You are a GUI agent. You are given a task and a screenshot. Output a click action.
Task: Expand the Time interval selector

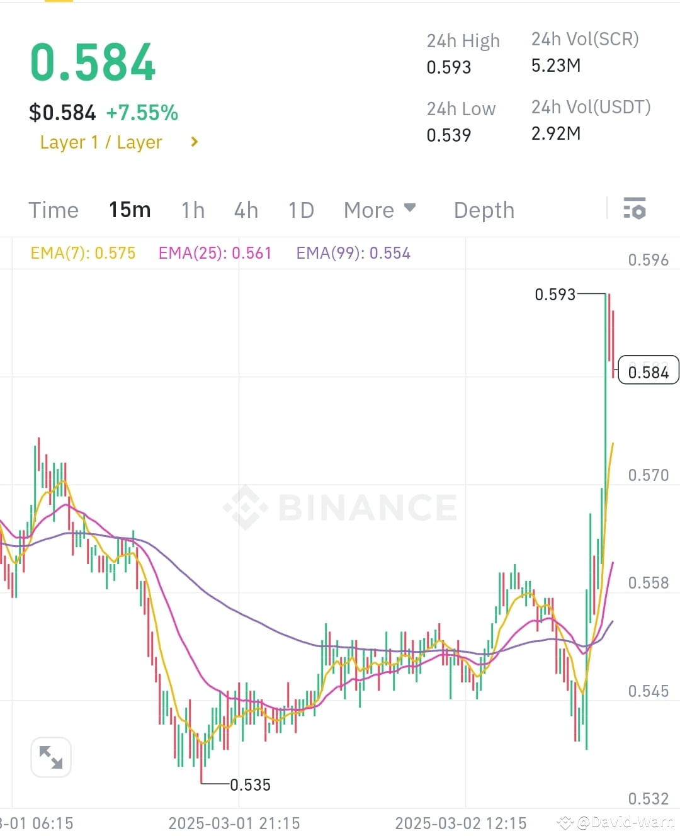[54, 210]
